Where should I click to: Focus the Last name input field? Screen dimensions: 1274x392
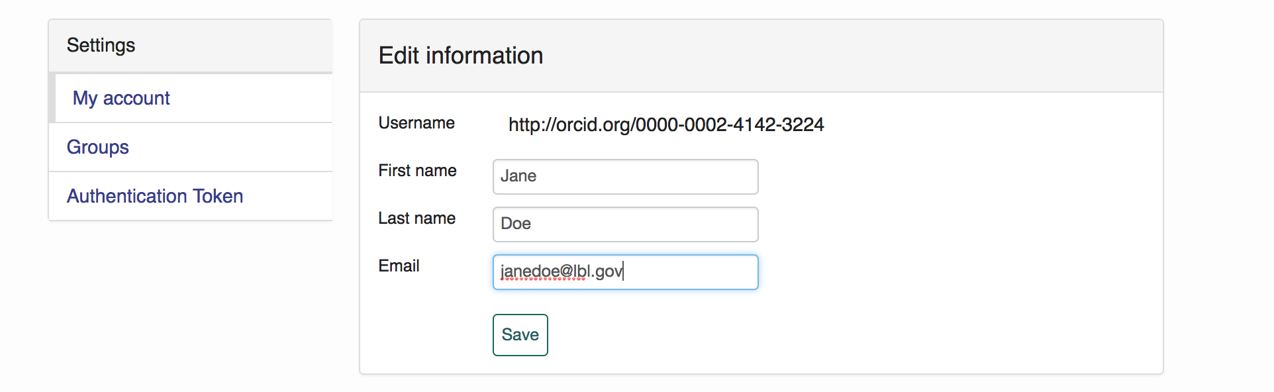coord(625,224)
